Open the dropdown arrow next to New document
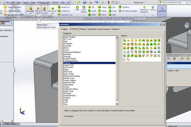Screen dimensions: 191x127 tap(76, 2)
